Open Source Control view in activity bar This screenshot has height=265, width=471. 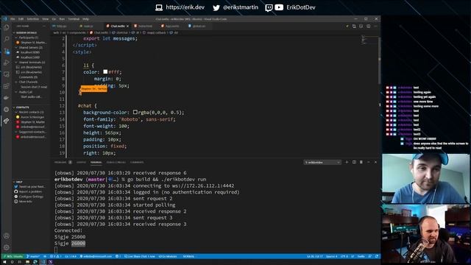click(7, 51)
